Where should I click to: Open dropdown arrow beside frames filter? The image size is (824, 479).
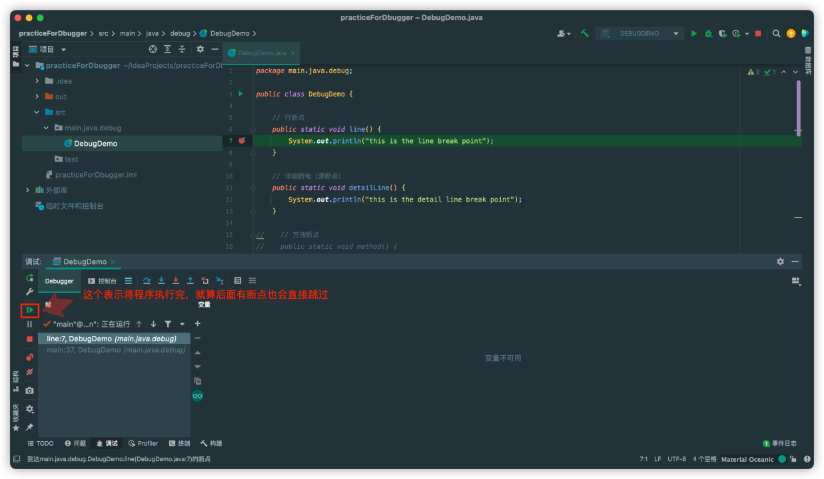click(183, 325)
